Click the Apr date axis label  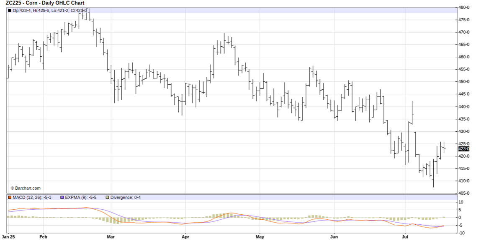click(x=185, y=237)
